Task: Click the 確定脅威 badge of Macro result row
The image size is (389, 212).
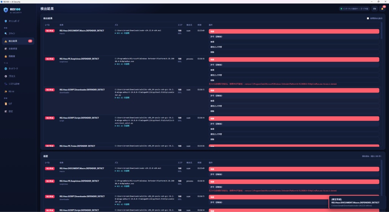Action: tap(50, 31)
